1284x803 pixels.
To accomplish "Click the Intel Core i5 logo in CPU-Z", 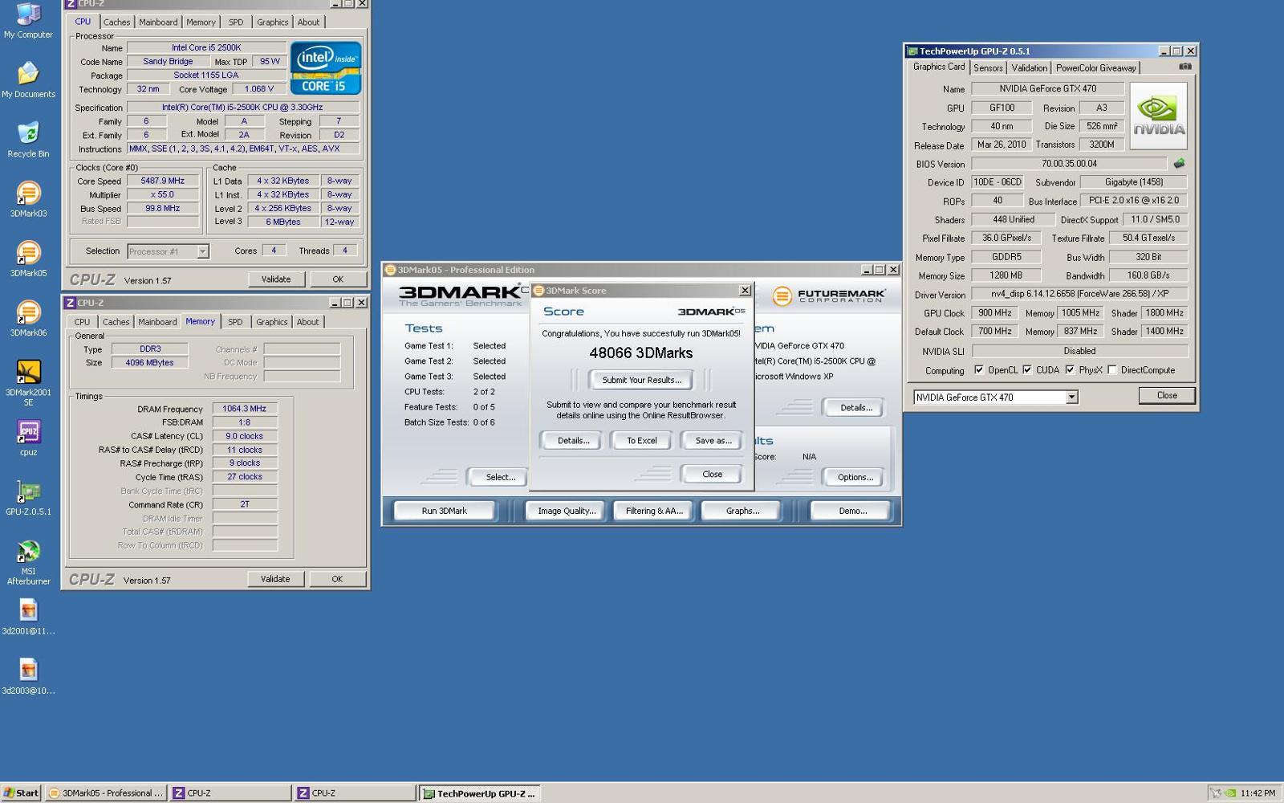I will pyautogui.click(x=326, y=68).
